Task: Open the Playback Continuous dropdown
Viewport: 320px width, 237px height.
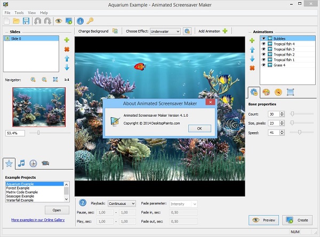Action: (x=122, y=204)
